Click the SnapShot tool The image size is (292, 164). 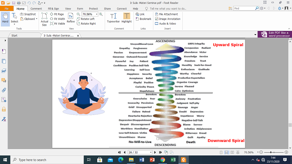(28, 14)
